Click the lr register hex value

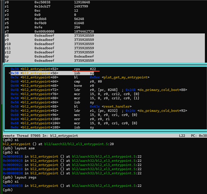tap(44, 61)
